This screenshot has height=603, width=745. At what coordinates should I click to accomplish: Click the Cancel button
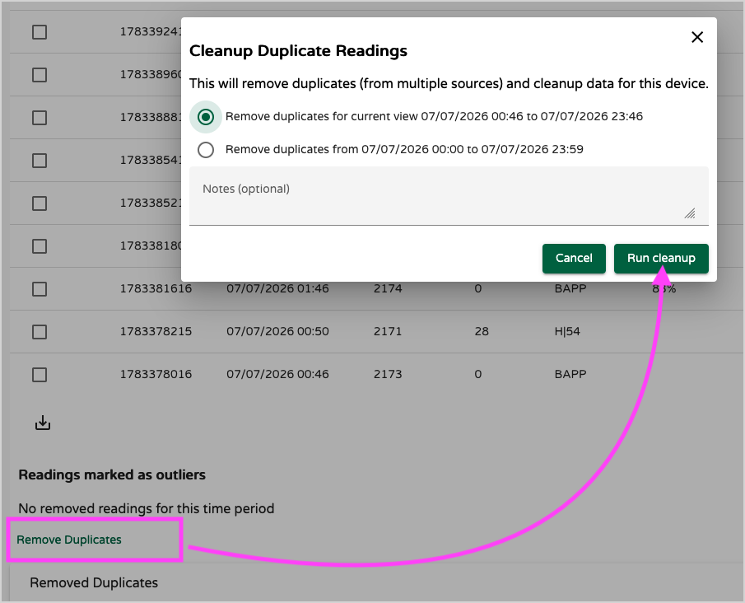(x=574, y=258)
